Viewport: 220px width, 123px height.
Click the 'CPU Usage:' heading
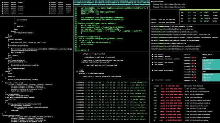click(x=187, y=55)
